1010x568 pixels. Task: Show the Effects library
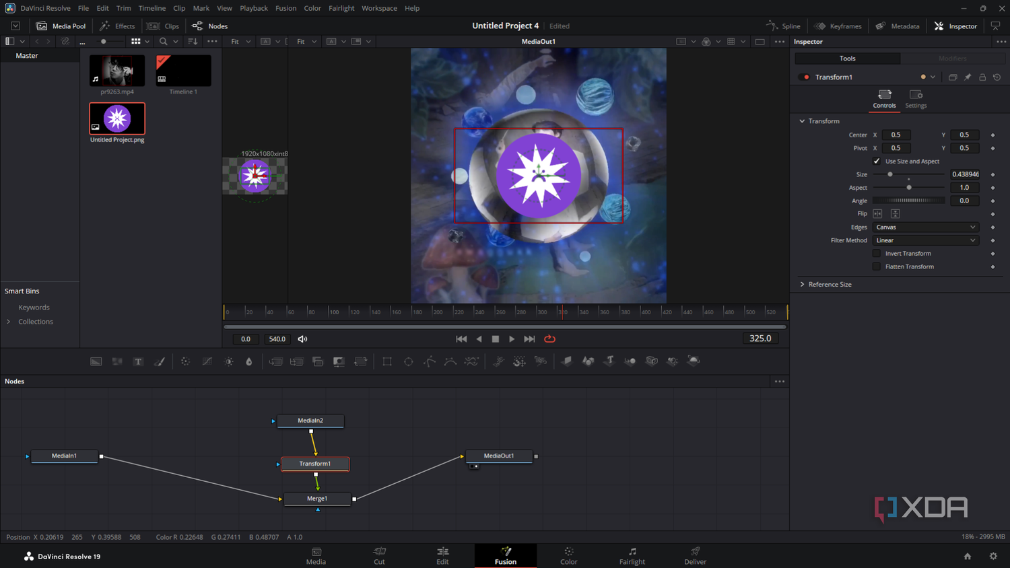click(x=118, y=26)
